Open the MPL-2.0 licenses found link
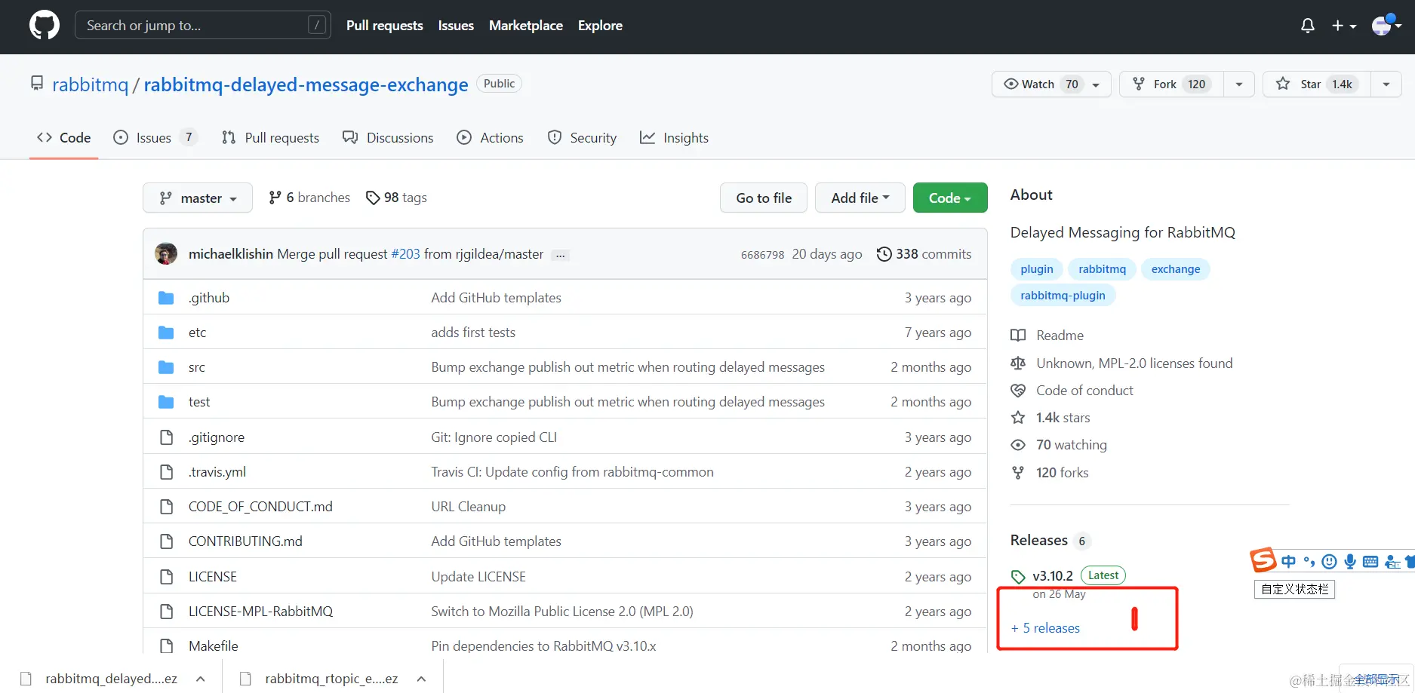This screenshot has height=693, width=1415. pyautogui.click(x=1121, y=363)
